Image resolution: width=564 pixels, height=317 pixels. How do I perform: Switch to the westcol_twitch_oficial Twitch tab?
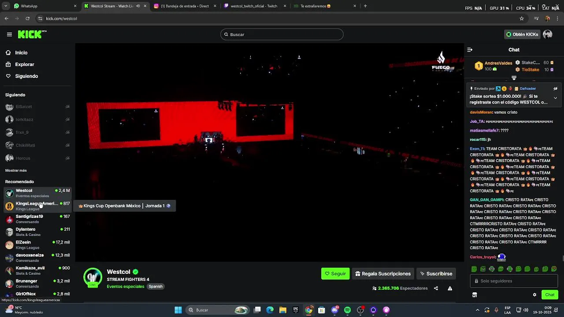click(x=255, y=6)
